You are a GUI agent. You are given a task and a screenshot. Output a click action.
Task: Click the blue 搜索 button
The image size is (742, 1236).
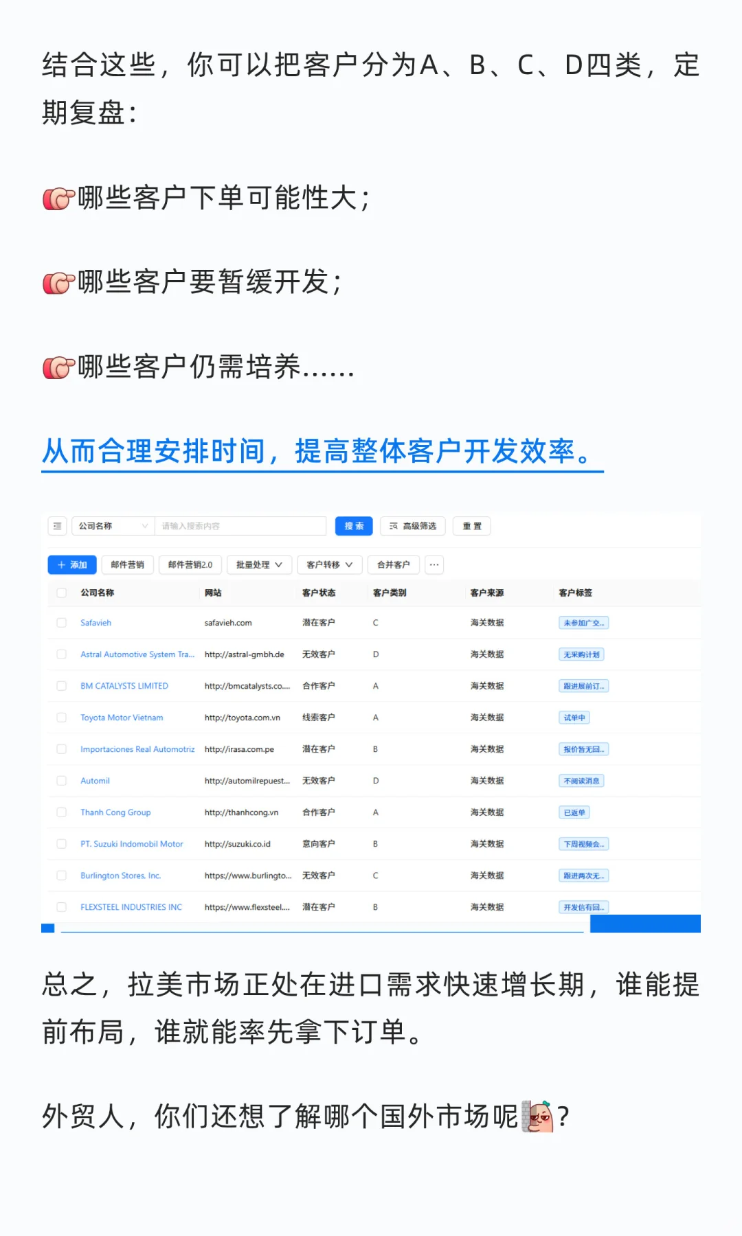(x=354, y=526)
